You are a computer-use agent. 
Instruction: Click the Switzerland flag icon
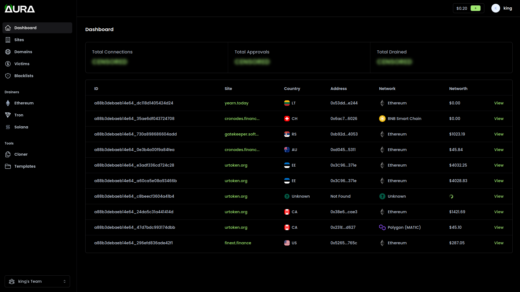click(287, 119)
